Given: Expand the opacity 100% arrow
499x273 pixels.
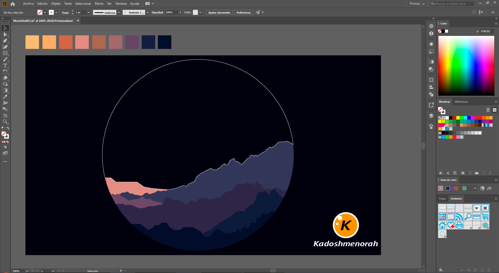Looking at the screenshot, I should coord(180,12).
